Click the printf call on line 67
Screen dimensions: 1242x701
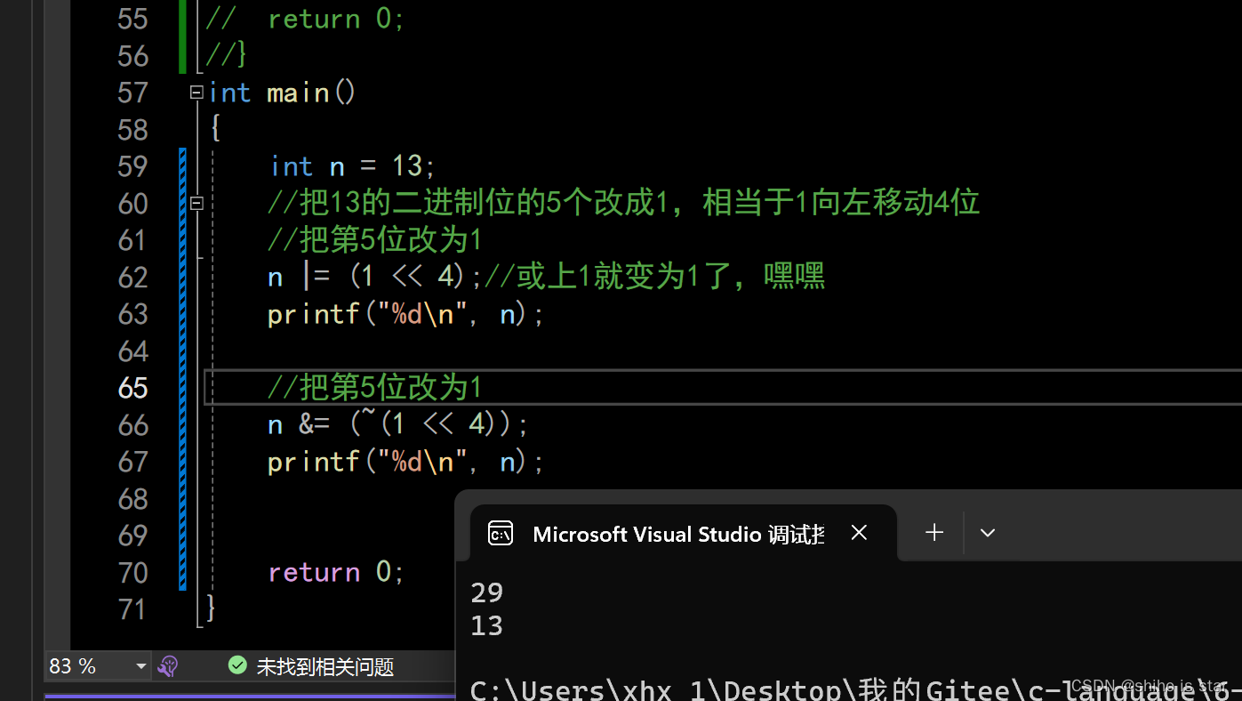click(x=405, y=463)
